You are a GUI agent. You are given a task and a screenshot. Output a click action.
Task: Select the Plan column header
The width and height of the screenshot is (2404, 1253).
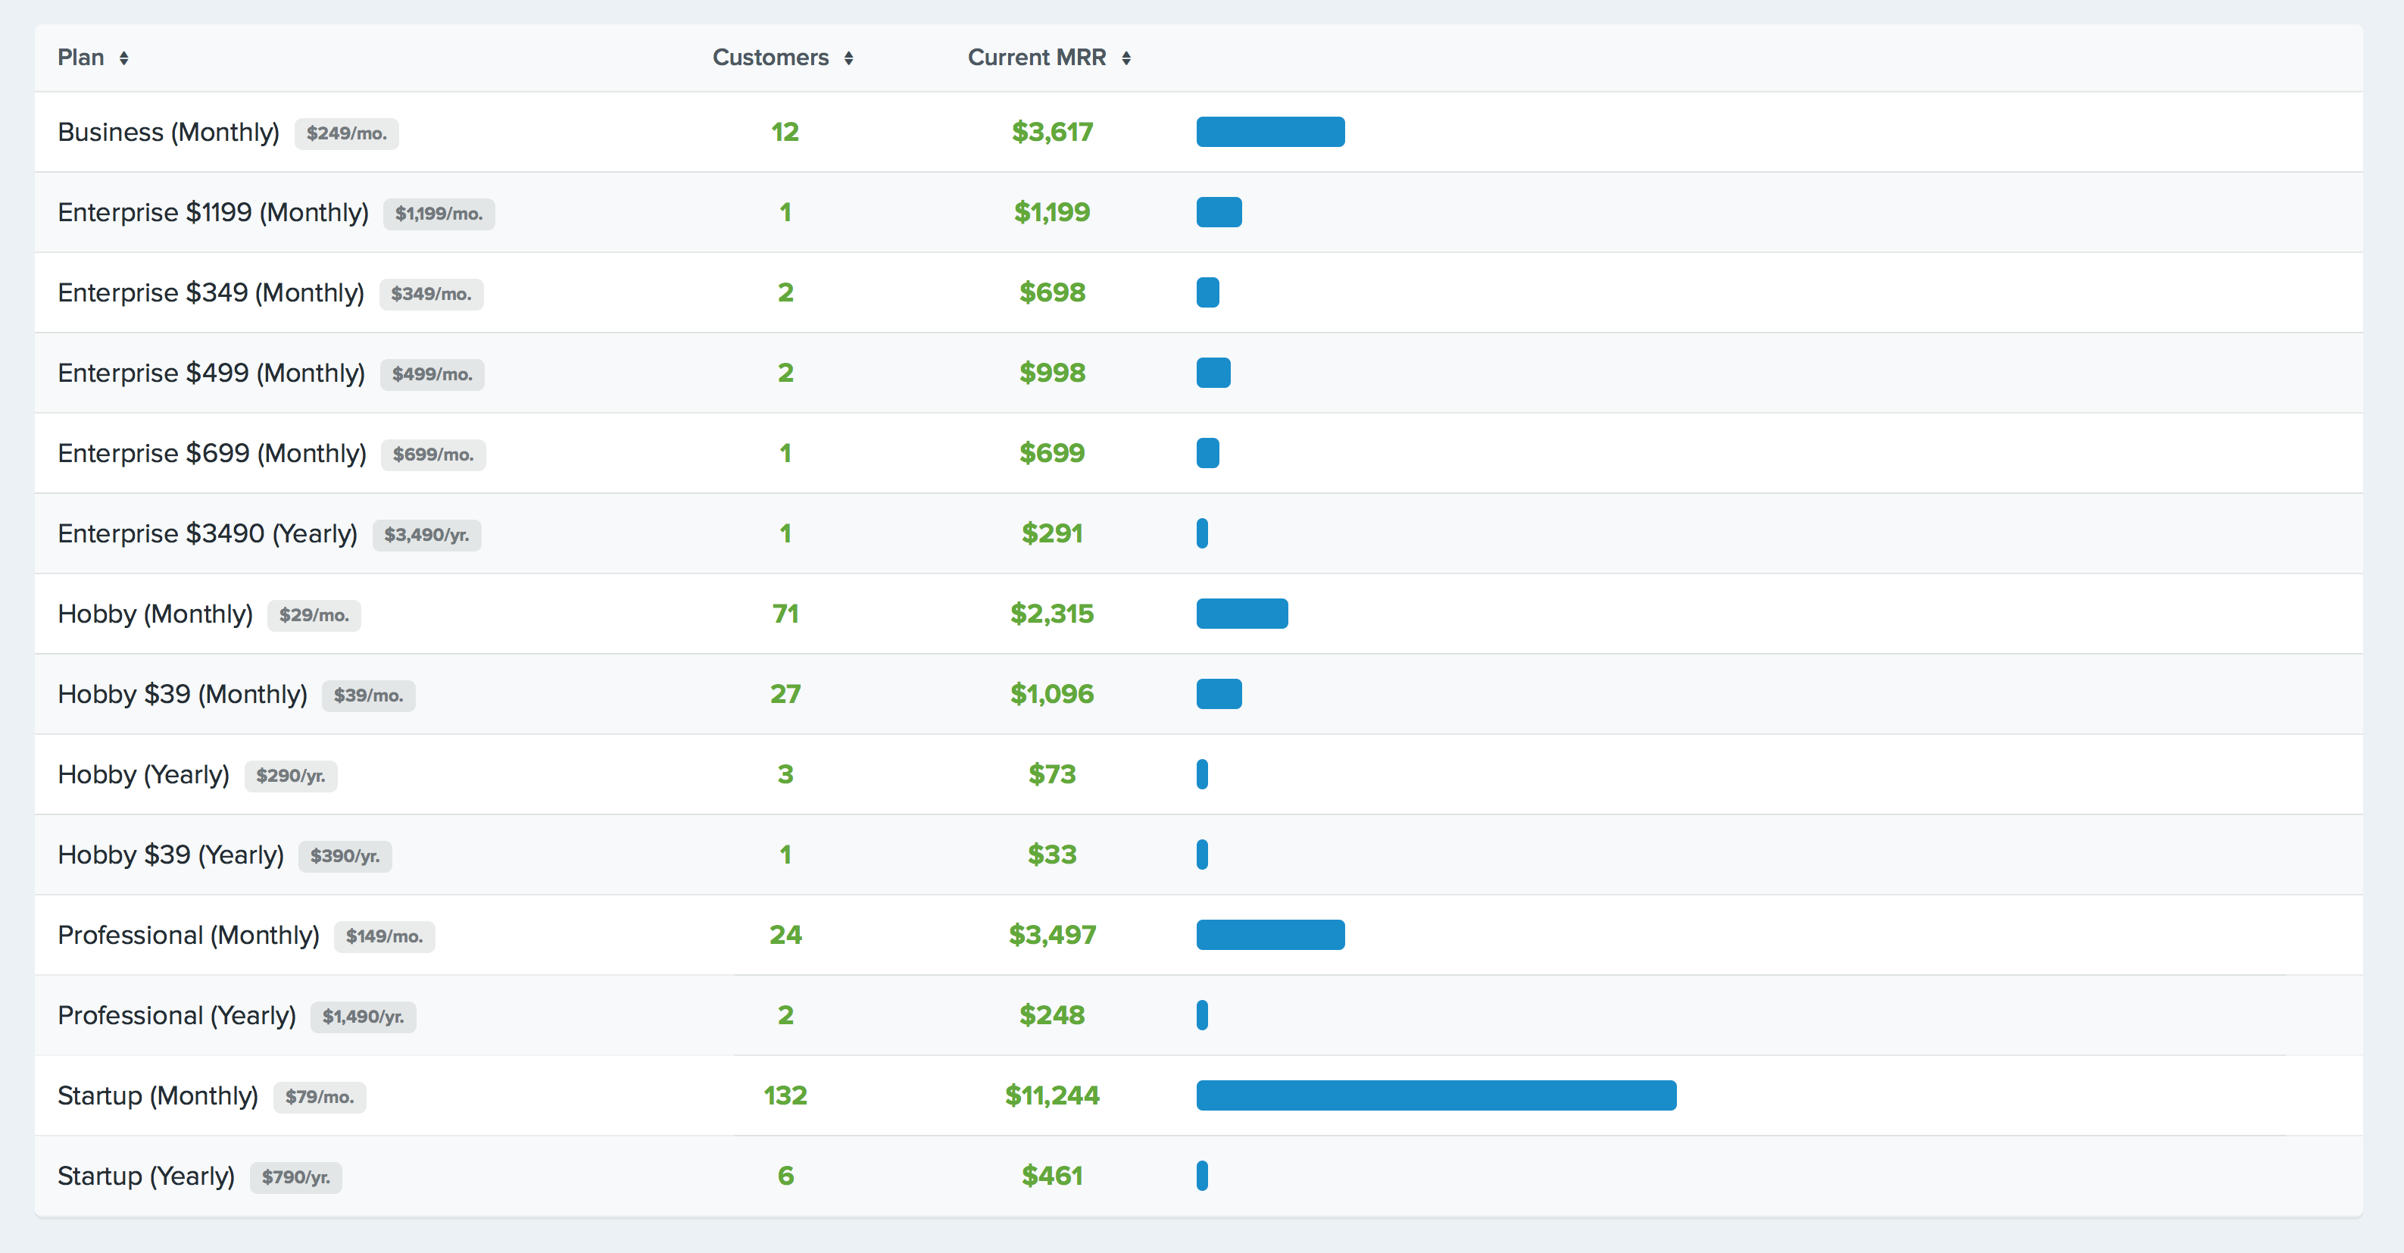click(x=84, y=57)
